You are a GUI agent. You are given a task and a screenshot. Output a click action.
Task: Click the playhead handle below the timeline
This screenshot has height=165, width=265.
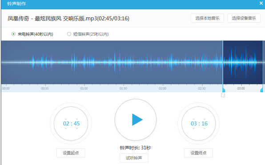pos(223,95)
